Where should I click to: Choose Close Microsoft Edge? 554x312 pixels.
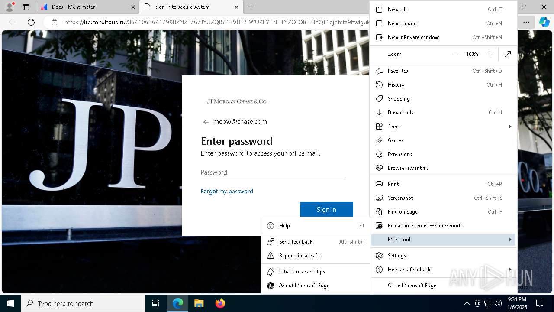point(444,286)
